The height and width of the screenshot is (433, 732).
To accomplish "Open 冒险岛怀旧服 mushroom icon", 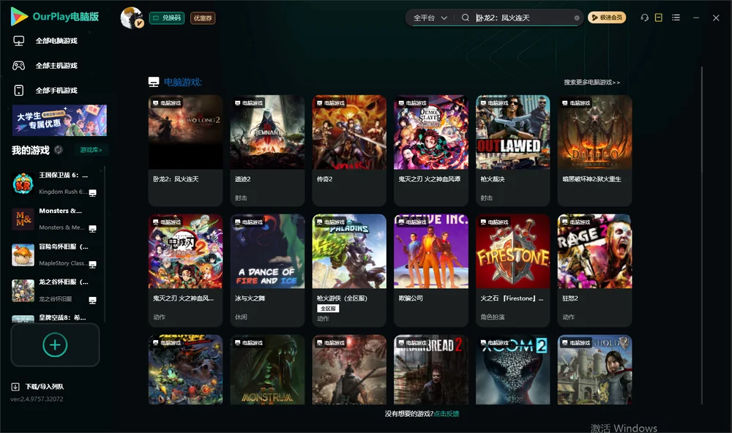I will pos(23,255).
